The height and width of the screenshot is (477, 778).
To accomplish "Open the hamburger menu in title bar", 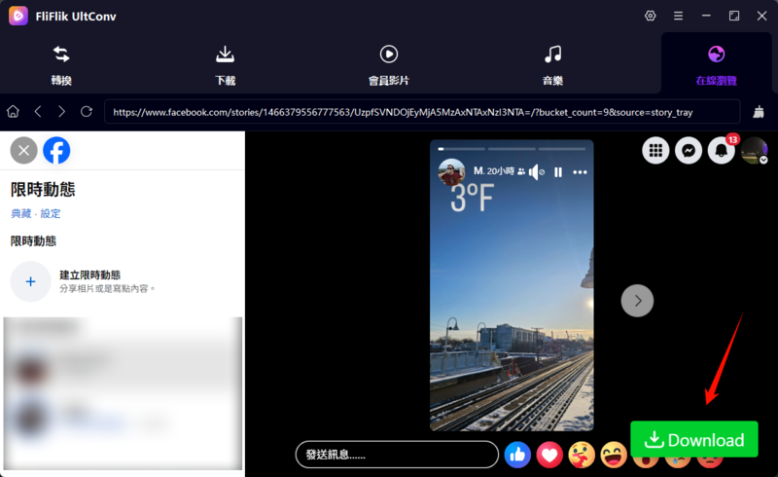I will 678,16.
